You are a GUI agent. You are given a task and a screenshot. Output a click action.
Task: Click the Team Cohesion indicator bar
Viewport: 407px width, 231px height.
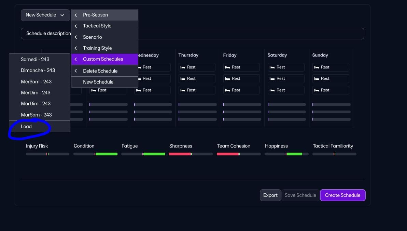[x=239, y=154]
